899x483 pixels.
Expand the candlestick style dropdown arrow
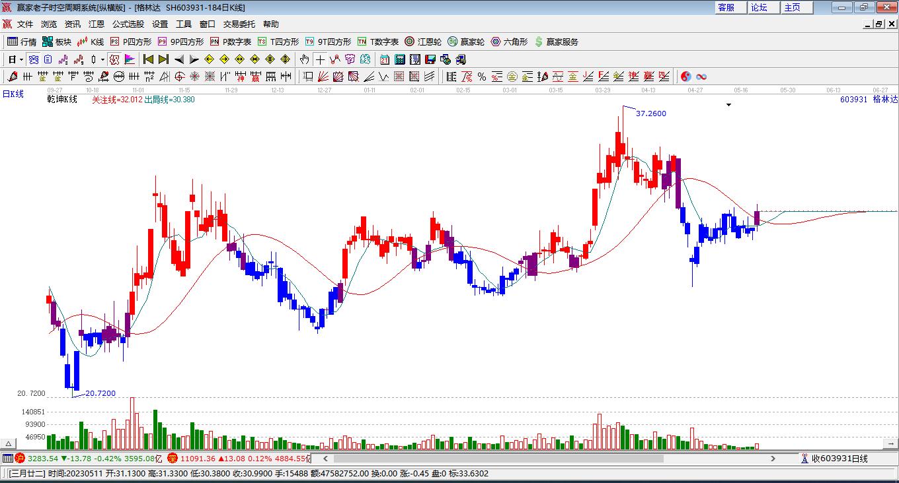(x=102, y=59)
